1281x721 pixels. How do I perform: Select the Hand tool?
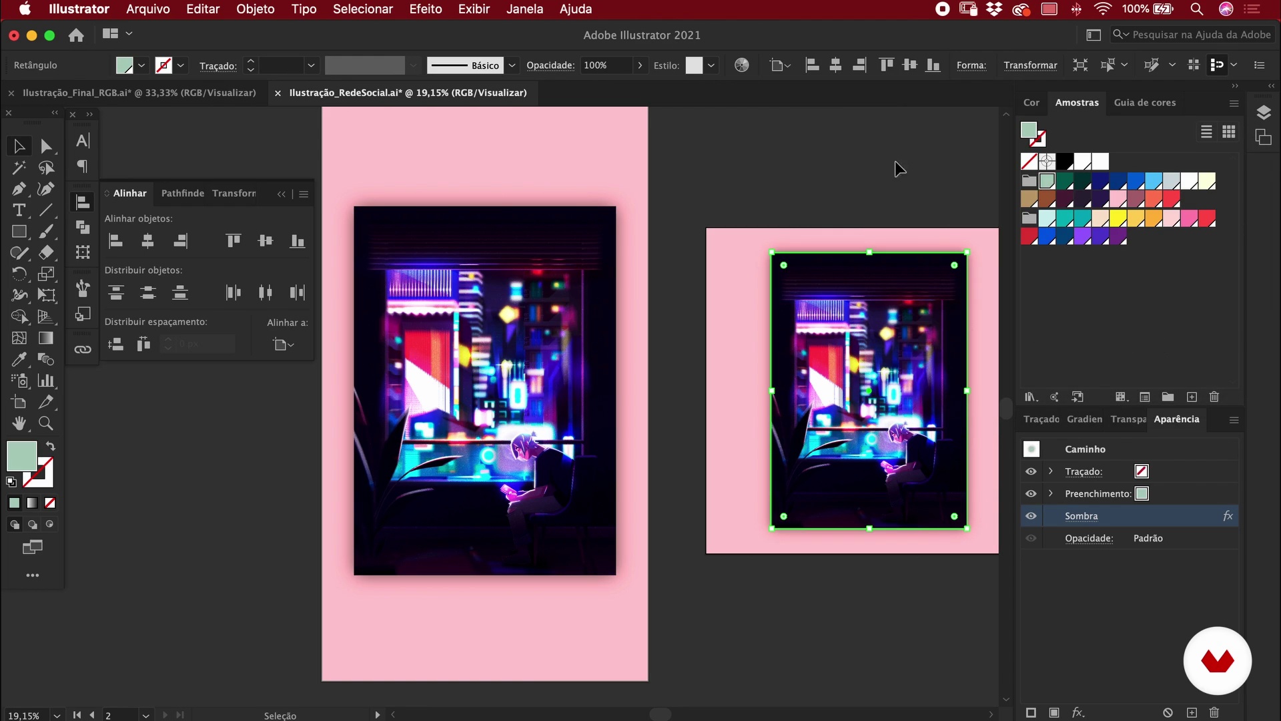coord(19,423)
